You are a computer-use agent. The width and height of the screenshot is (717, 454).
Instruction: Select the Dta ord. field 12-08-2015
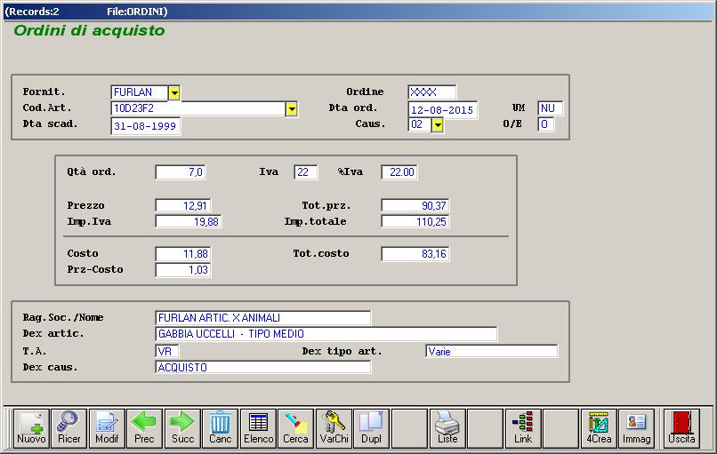point(443,110)
